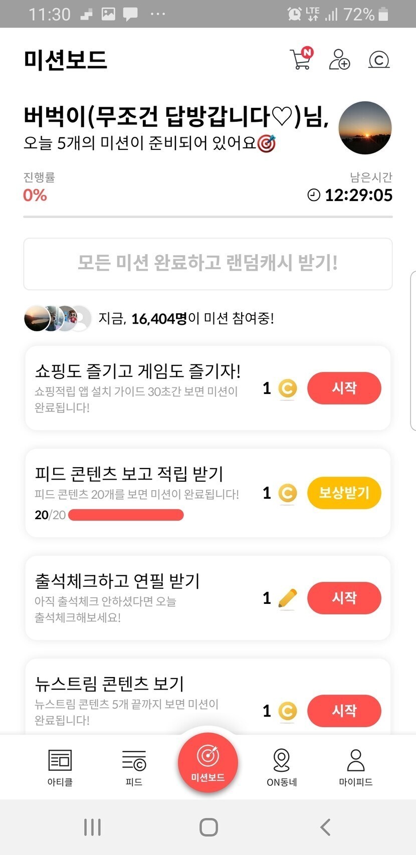Open the cash coin balance icon
The image size is (416, 855).
(379, 60)
